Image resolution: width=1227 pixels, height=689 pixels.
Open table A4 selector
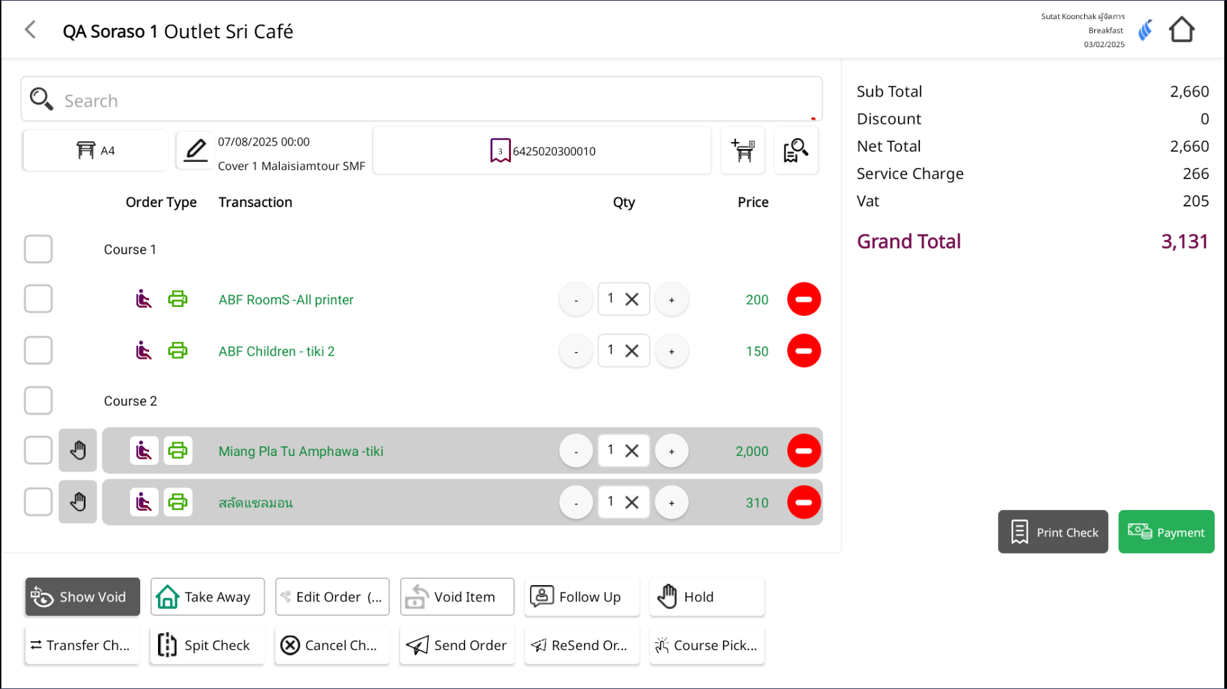[95, 150]
